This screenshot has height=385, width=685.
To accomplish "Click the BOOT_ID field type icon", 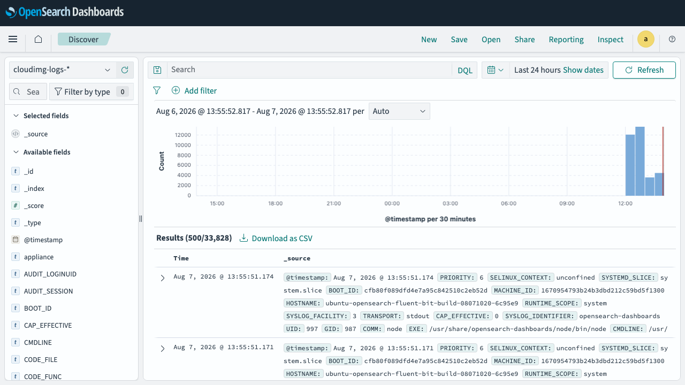I will point(16,309).
